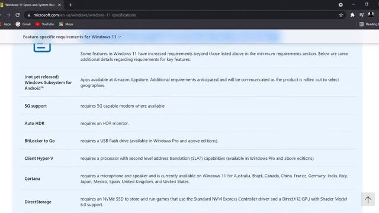Viewport: 379px width, 213px height.
Task: Open a new browser tab
Action: click(70, 5)
